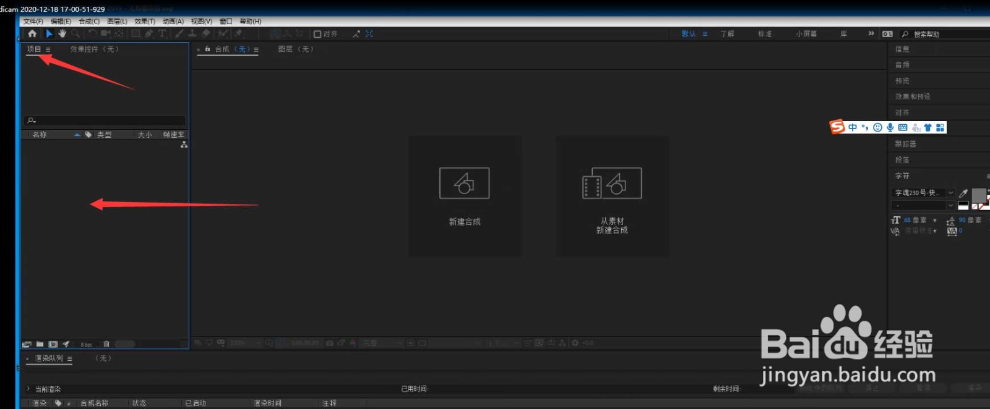Viewport: 990px width, 409px height.
Task: Select the Pen tool
Action: [x=149, y=33]
